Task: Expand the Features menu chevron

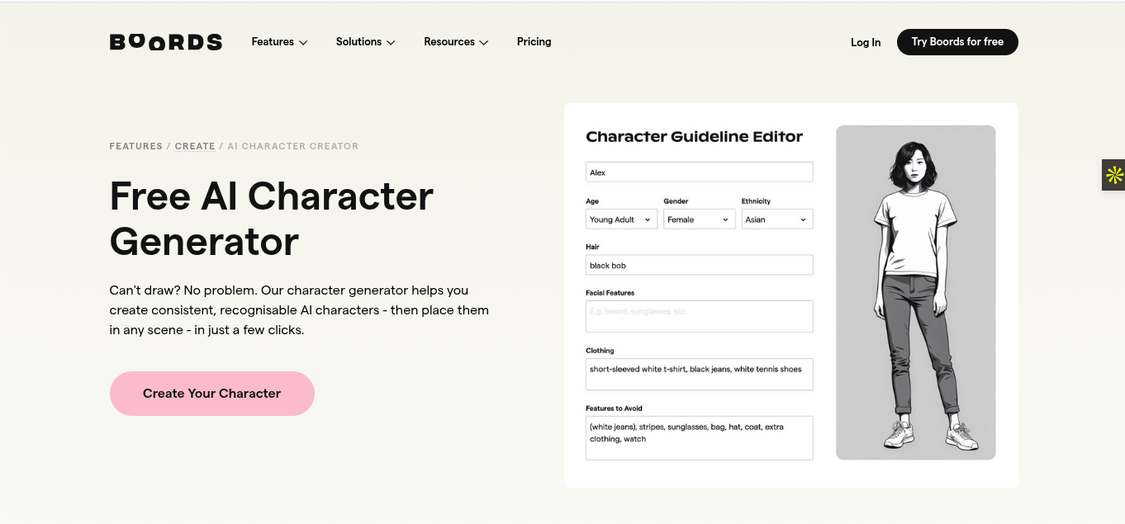Action: pos(303,42)
